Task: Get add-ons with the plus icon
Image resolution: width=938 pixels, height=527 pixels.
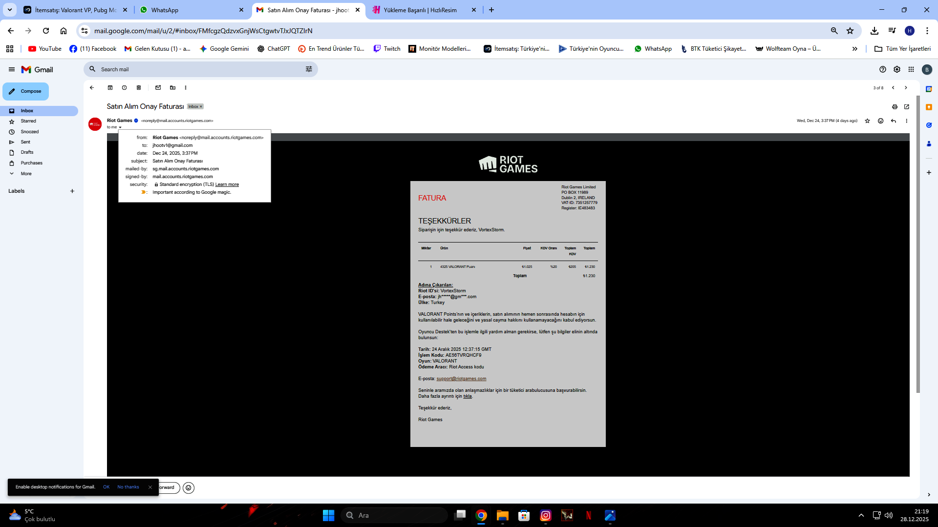Action: tap(929, 173)
